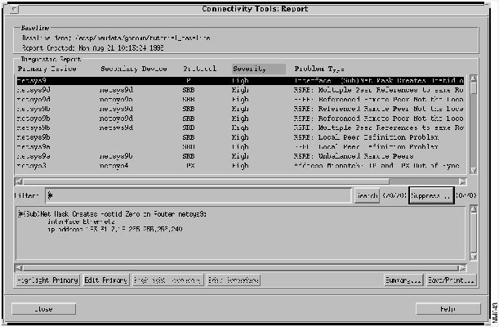Viewport: 499px width, 327px height.
Task: Select the IPX protocol row in the list
Action: click(x=237, y=166)
